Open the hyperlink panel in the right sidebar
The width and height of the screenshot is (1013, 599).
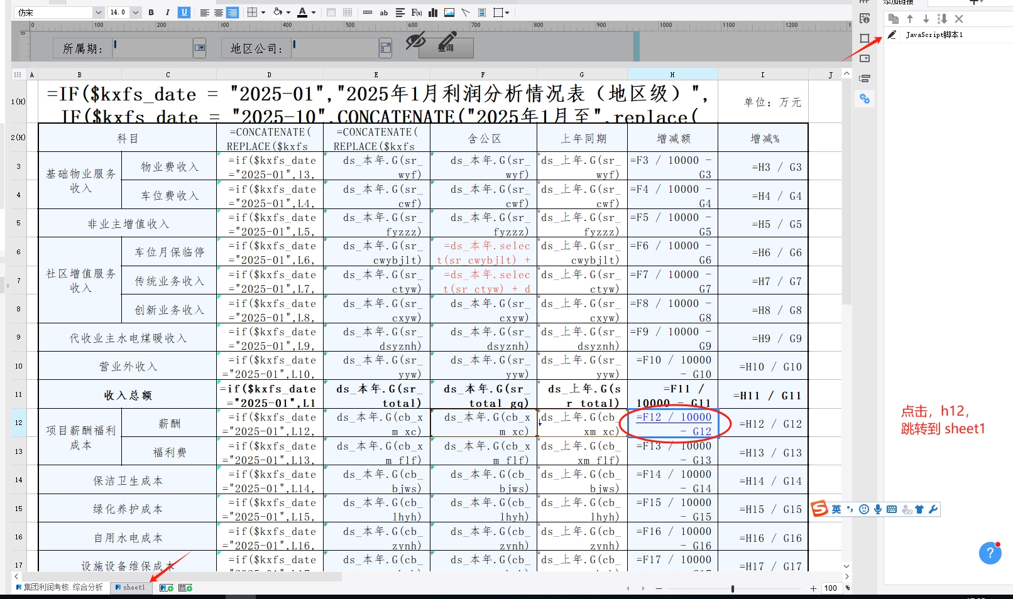click(x=865, y=99)
